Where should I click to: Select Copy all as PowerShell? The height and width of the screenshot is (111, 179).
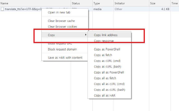tap(109, 72)
